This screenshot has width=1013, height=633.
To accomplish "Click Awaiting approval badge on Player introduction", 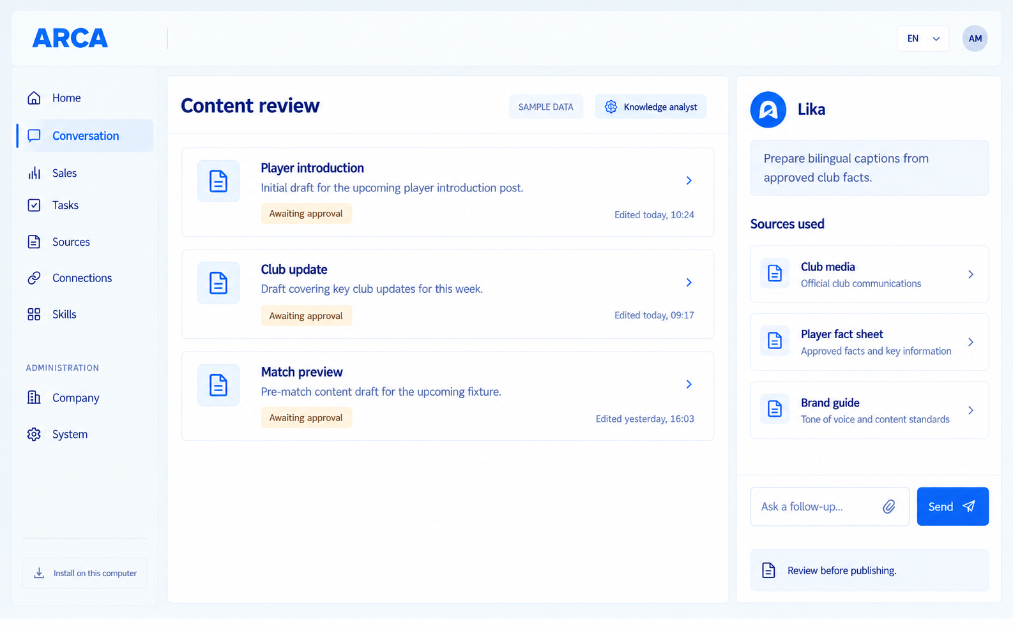I will click(x=306, y=214).
